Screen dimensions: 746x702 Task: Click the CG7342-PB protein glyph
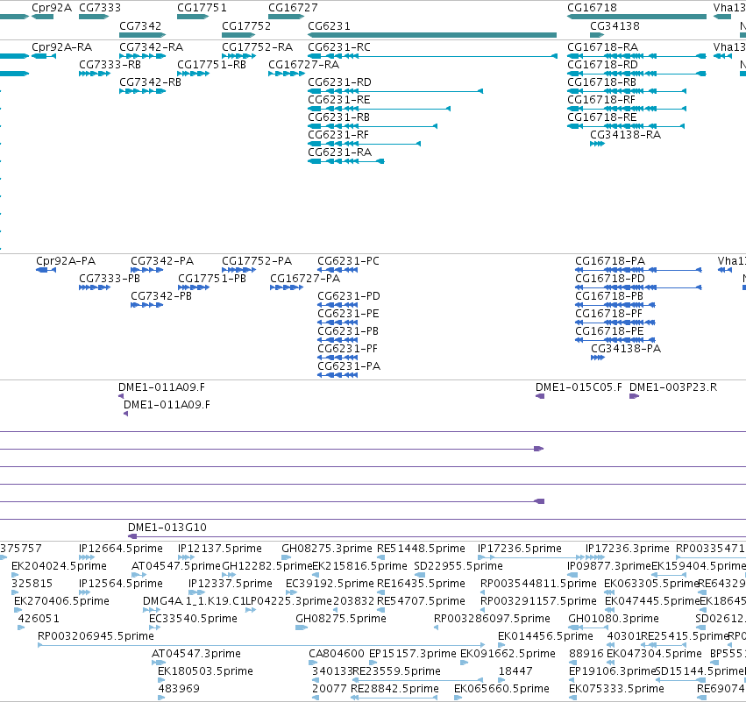click(146, 305)
